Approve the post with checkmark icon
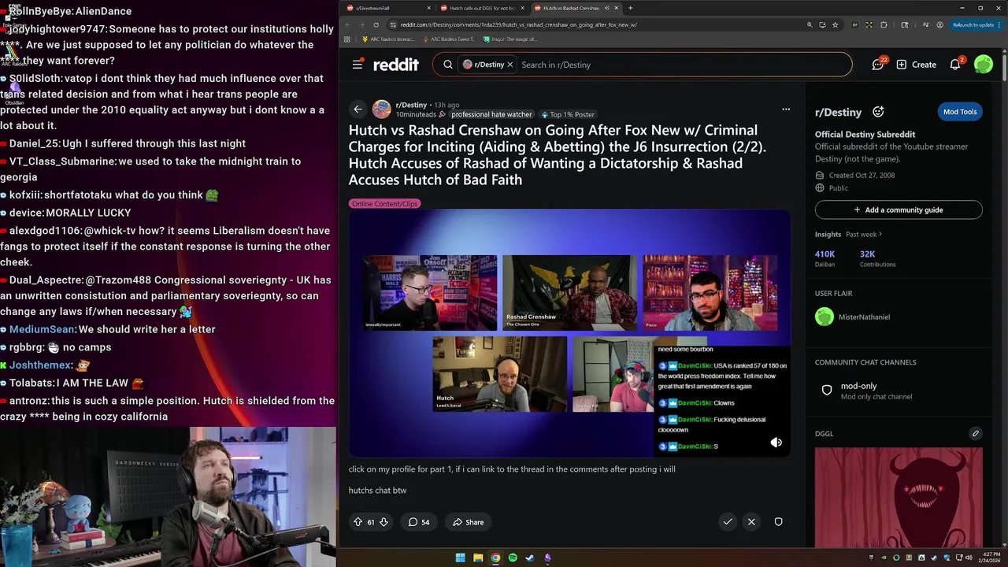Image resolution: width=1008 pixels, height=567 pixels. (x=728, y=521)
